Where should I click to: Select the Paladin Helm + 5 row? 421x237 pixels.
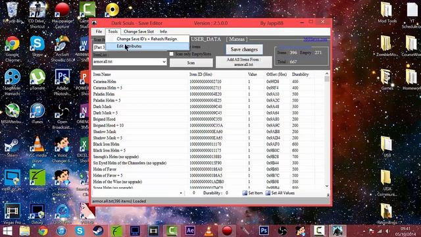point(208,100)
